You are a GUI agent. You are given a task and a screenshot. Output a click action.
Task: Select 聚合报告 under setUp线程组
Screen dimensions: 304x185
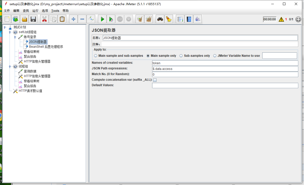(30, 57)
